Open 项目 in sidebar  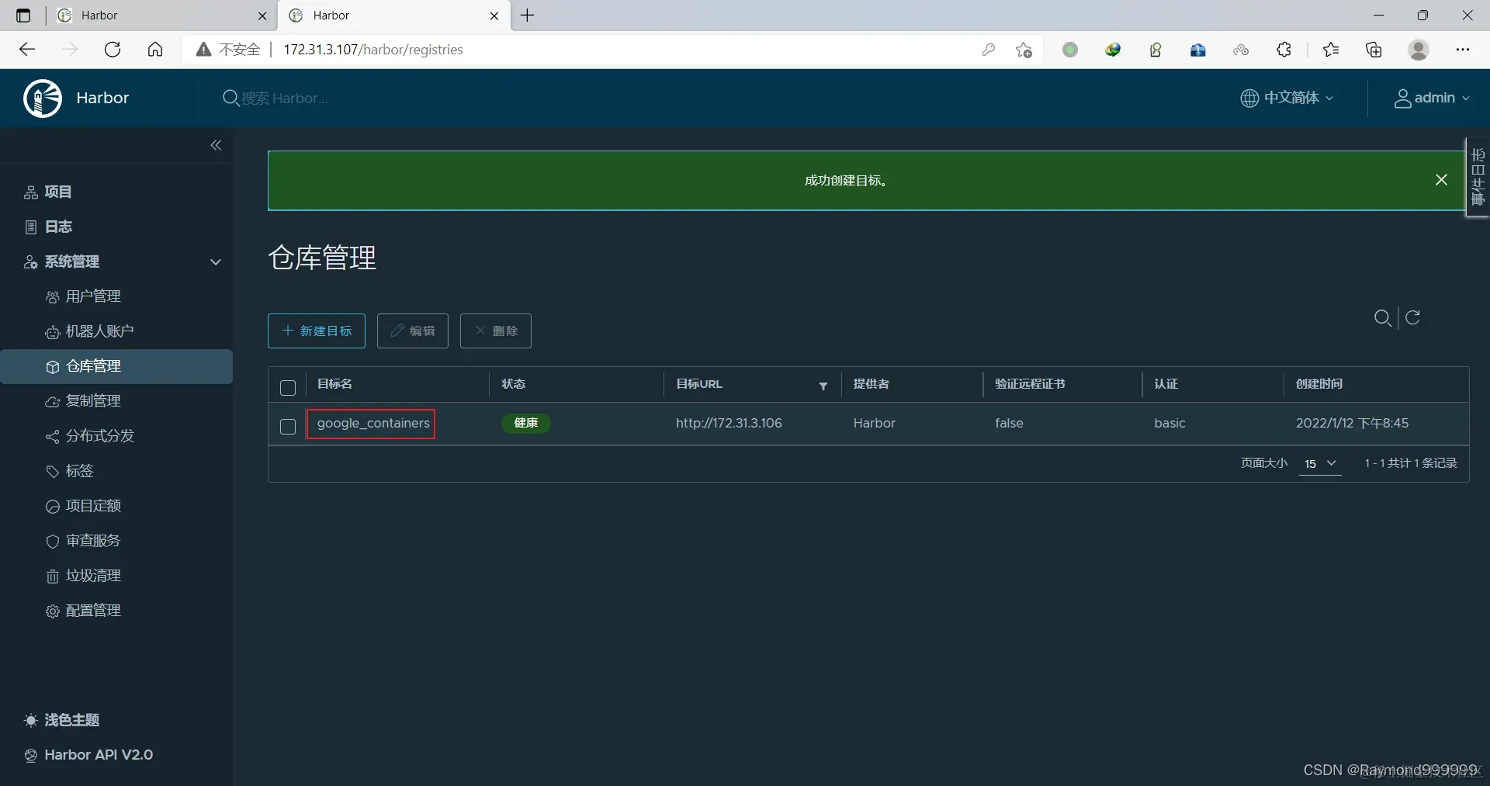click(48, 192)
